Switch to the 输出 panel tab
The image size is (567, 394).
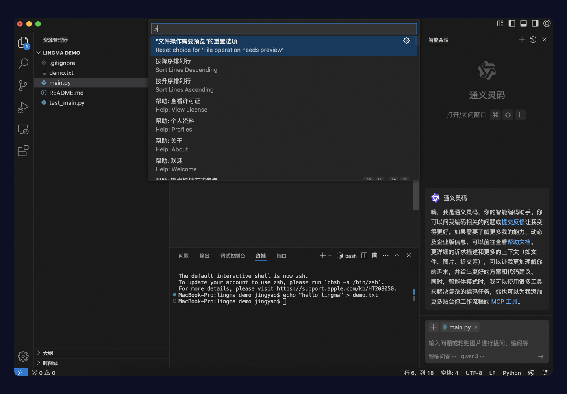click(204, 256)
